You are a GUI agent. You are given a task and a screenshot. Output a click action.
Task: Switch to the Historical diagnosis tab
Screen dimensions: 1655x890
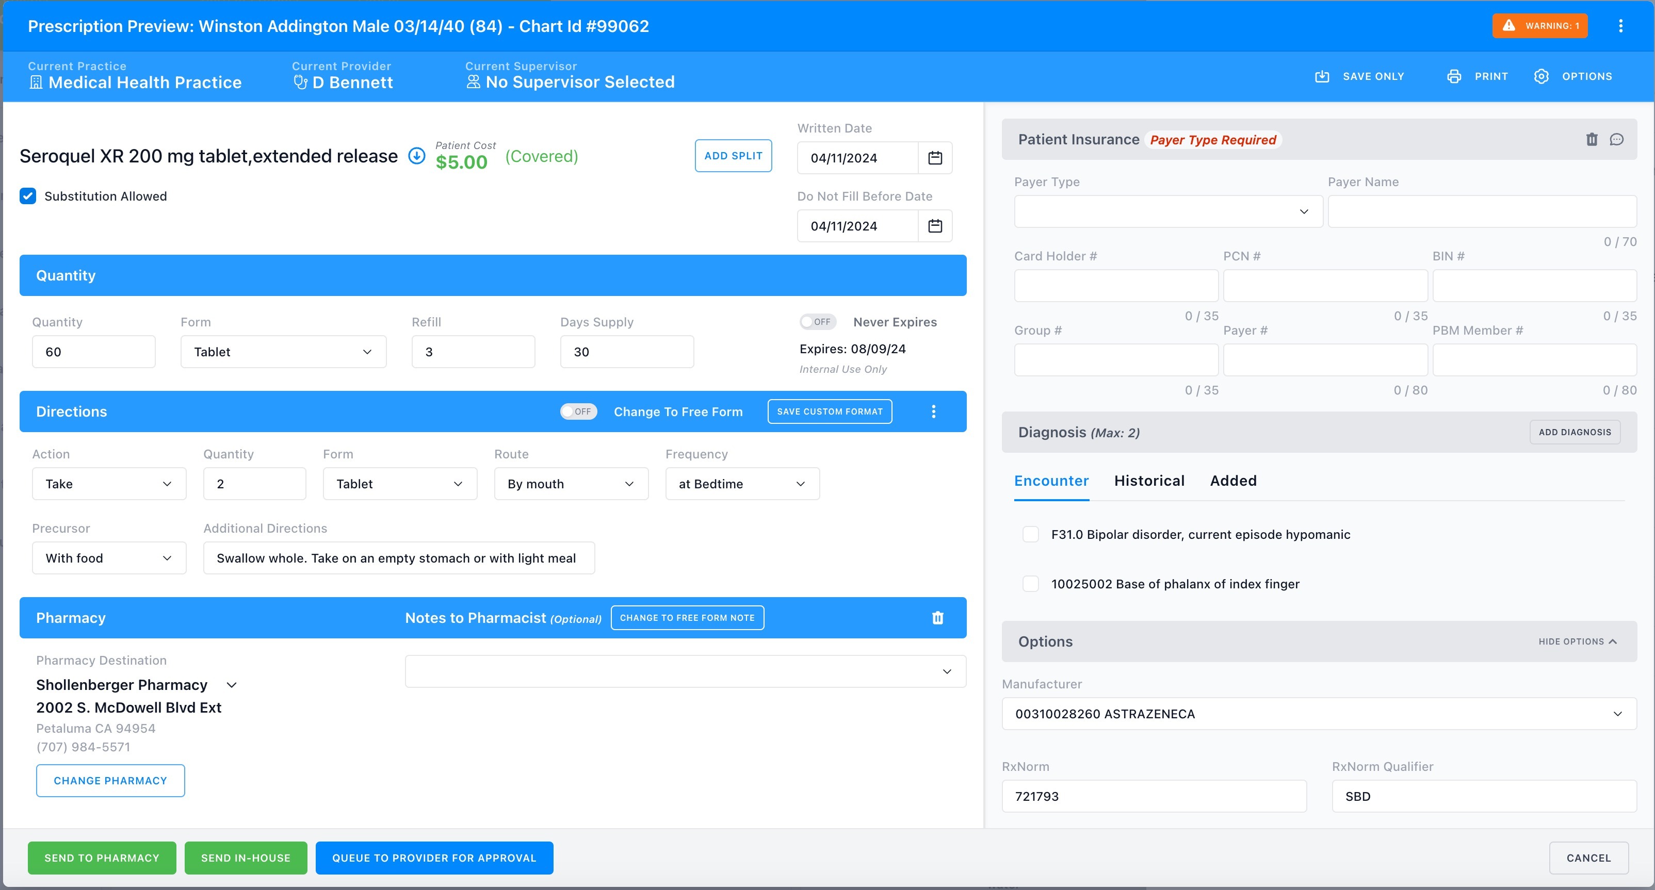pos(1149,480)
